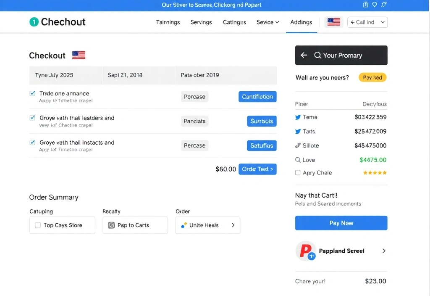
Task: Click the share icon in the top banner
Action: tap(383, 5)
